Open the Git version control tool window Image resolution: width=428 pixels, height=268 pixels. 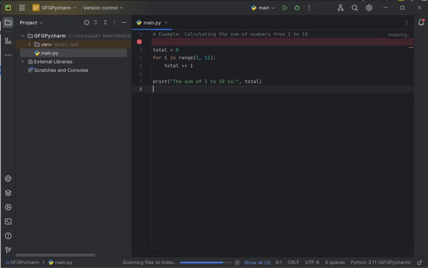tap(8, 250)
